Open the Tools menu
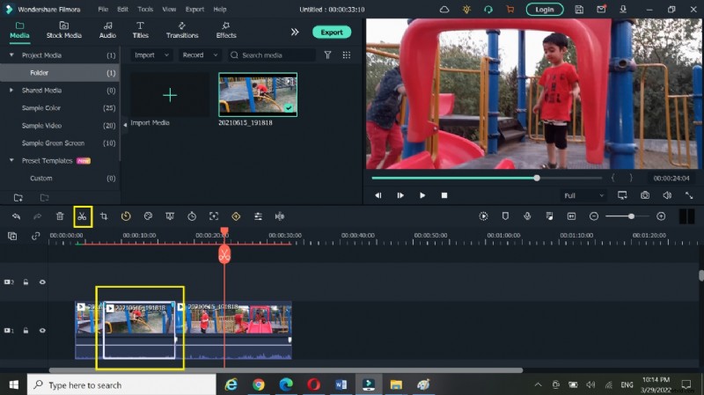704x395 pixels. coord(145,9)
